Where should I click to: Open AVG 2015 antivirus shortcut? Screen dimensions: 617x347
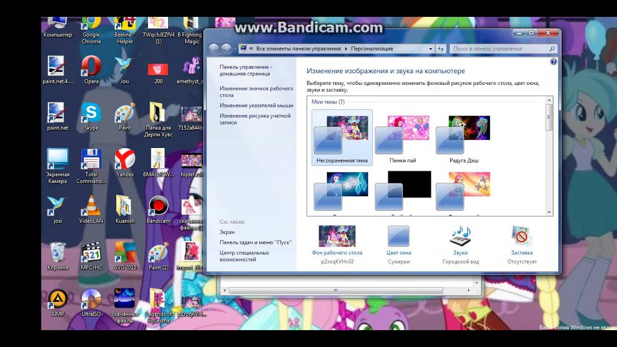125,256
